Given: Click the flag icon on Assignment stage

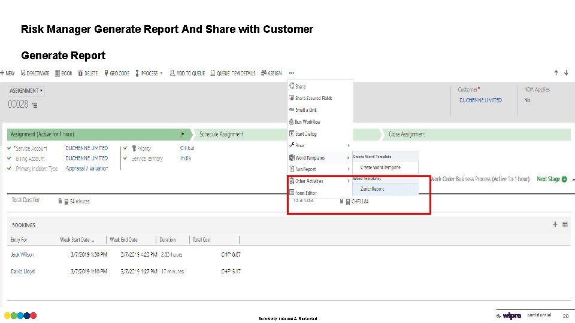Looking at the screenshot, I should pos(183,135).
